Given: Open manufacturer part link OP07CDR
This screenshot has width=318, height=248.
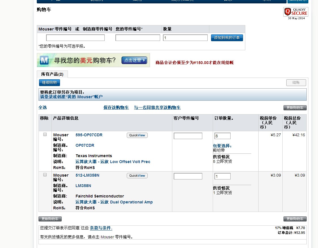Looking at the screenshot, I should point(85,145).
